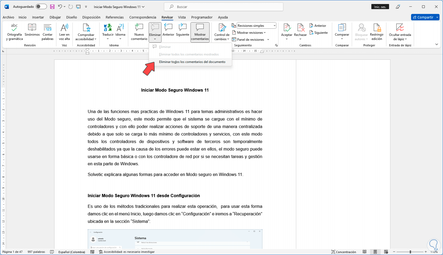Click the zoom in plus button
This screenshot has height=255, width=443.
coord(426,252)
